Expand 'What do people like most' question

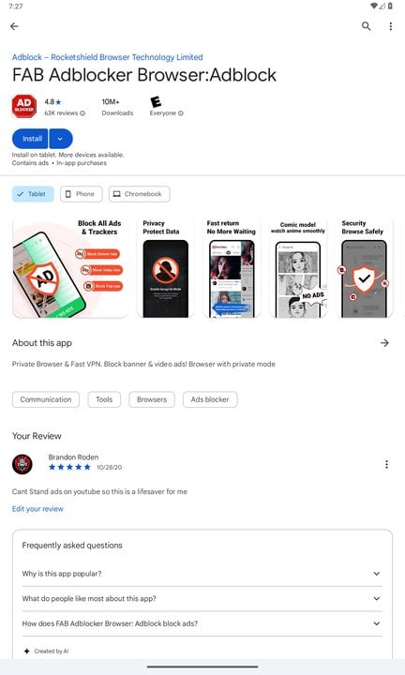click(202, 598)
